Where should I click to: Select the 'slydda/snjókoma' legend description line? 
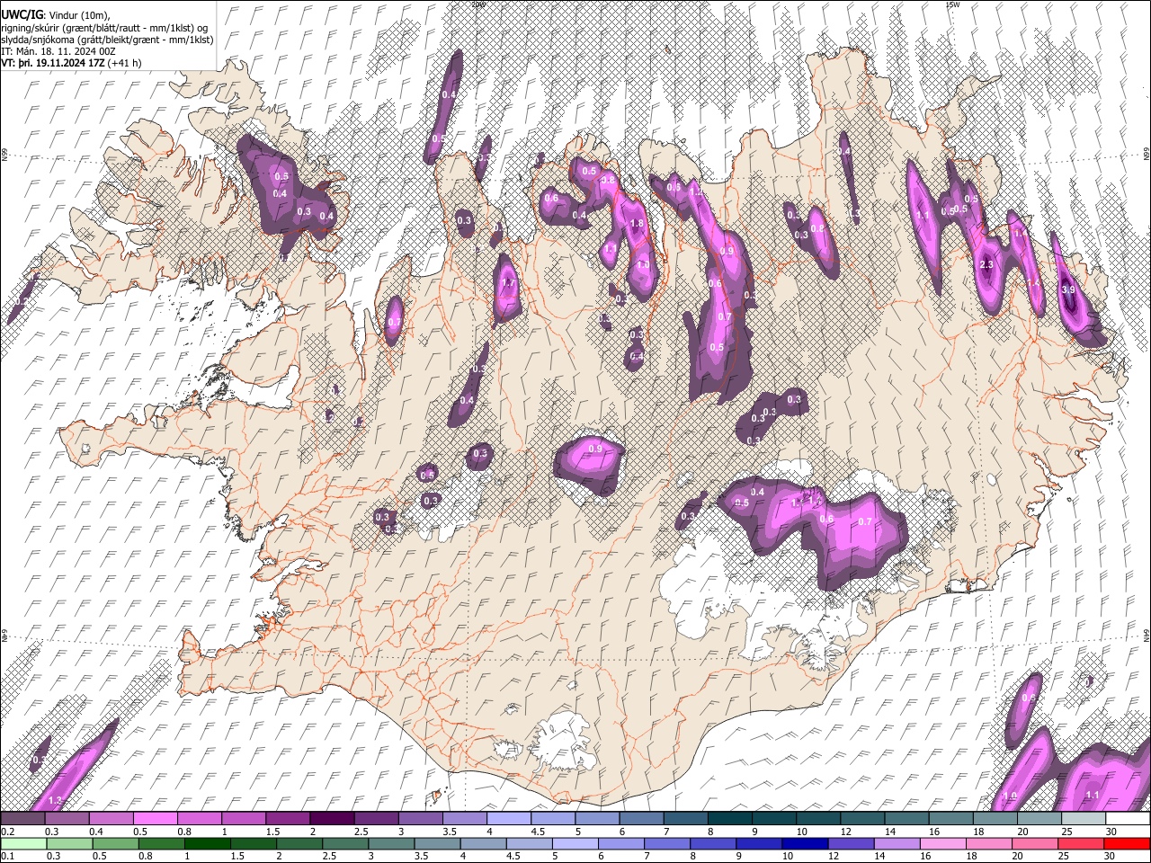pos(107,40)
